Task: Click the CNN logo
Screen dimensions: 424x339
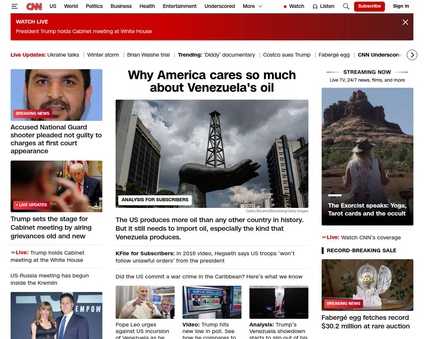Action: point(34,6)
